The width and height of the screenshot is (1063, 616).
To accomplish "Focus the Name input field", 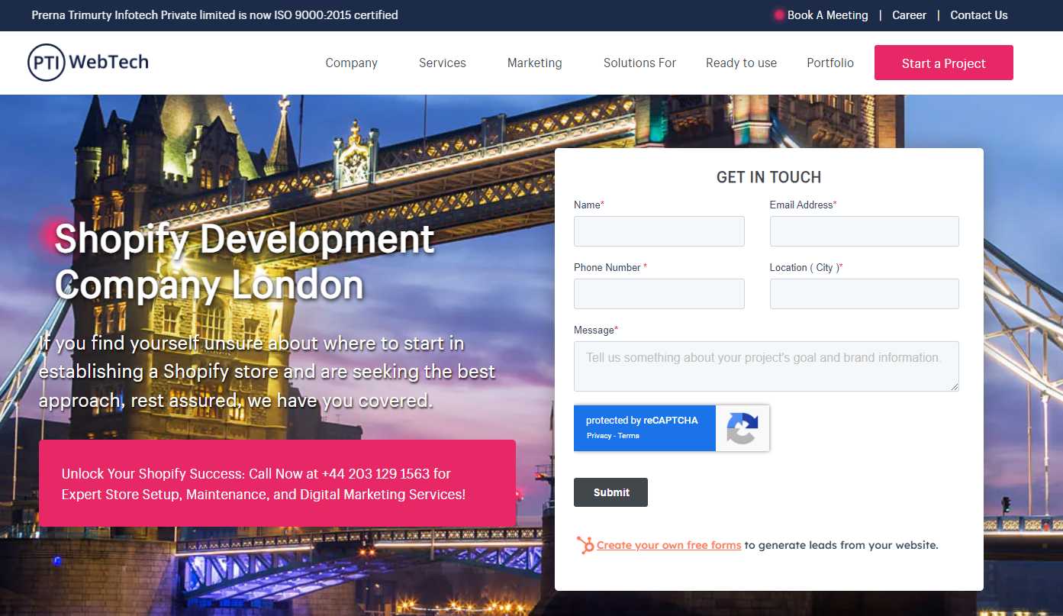I will click(659, 231).
